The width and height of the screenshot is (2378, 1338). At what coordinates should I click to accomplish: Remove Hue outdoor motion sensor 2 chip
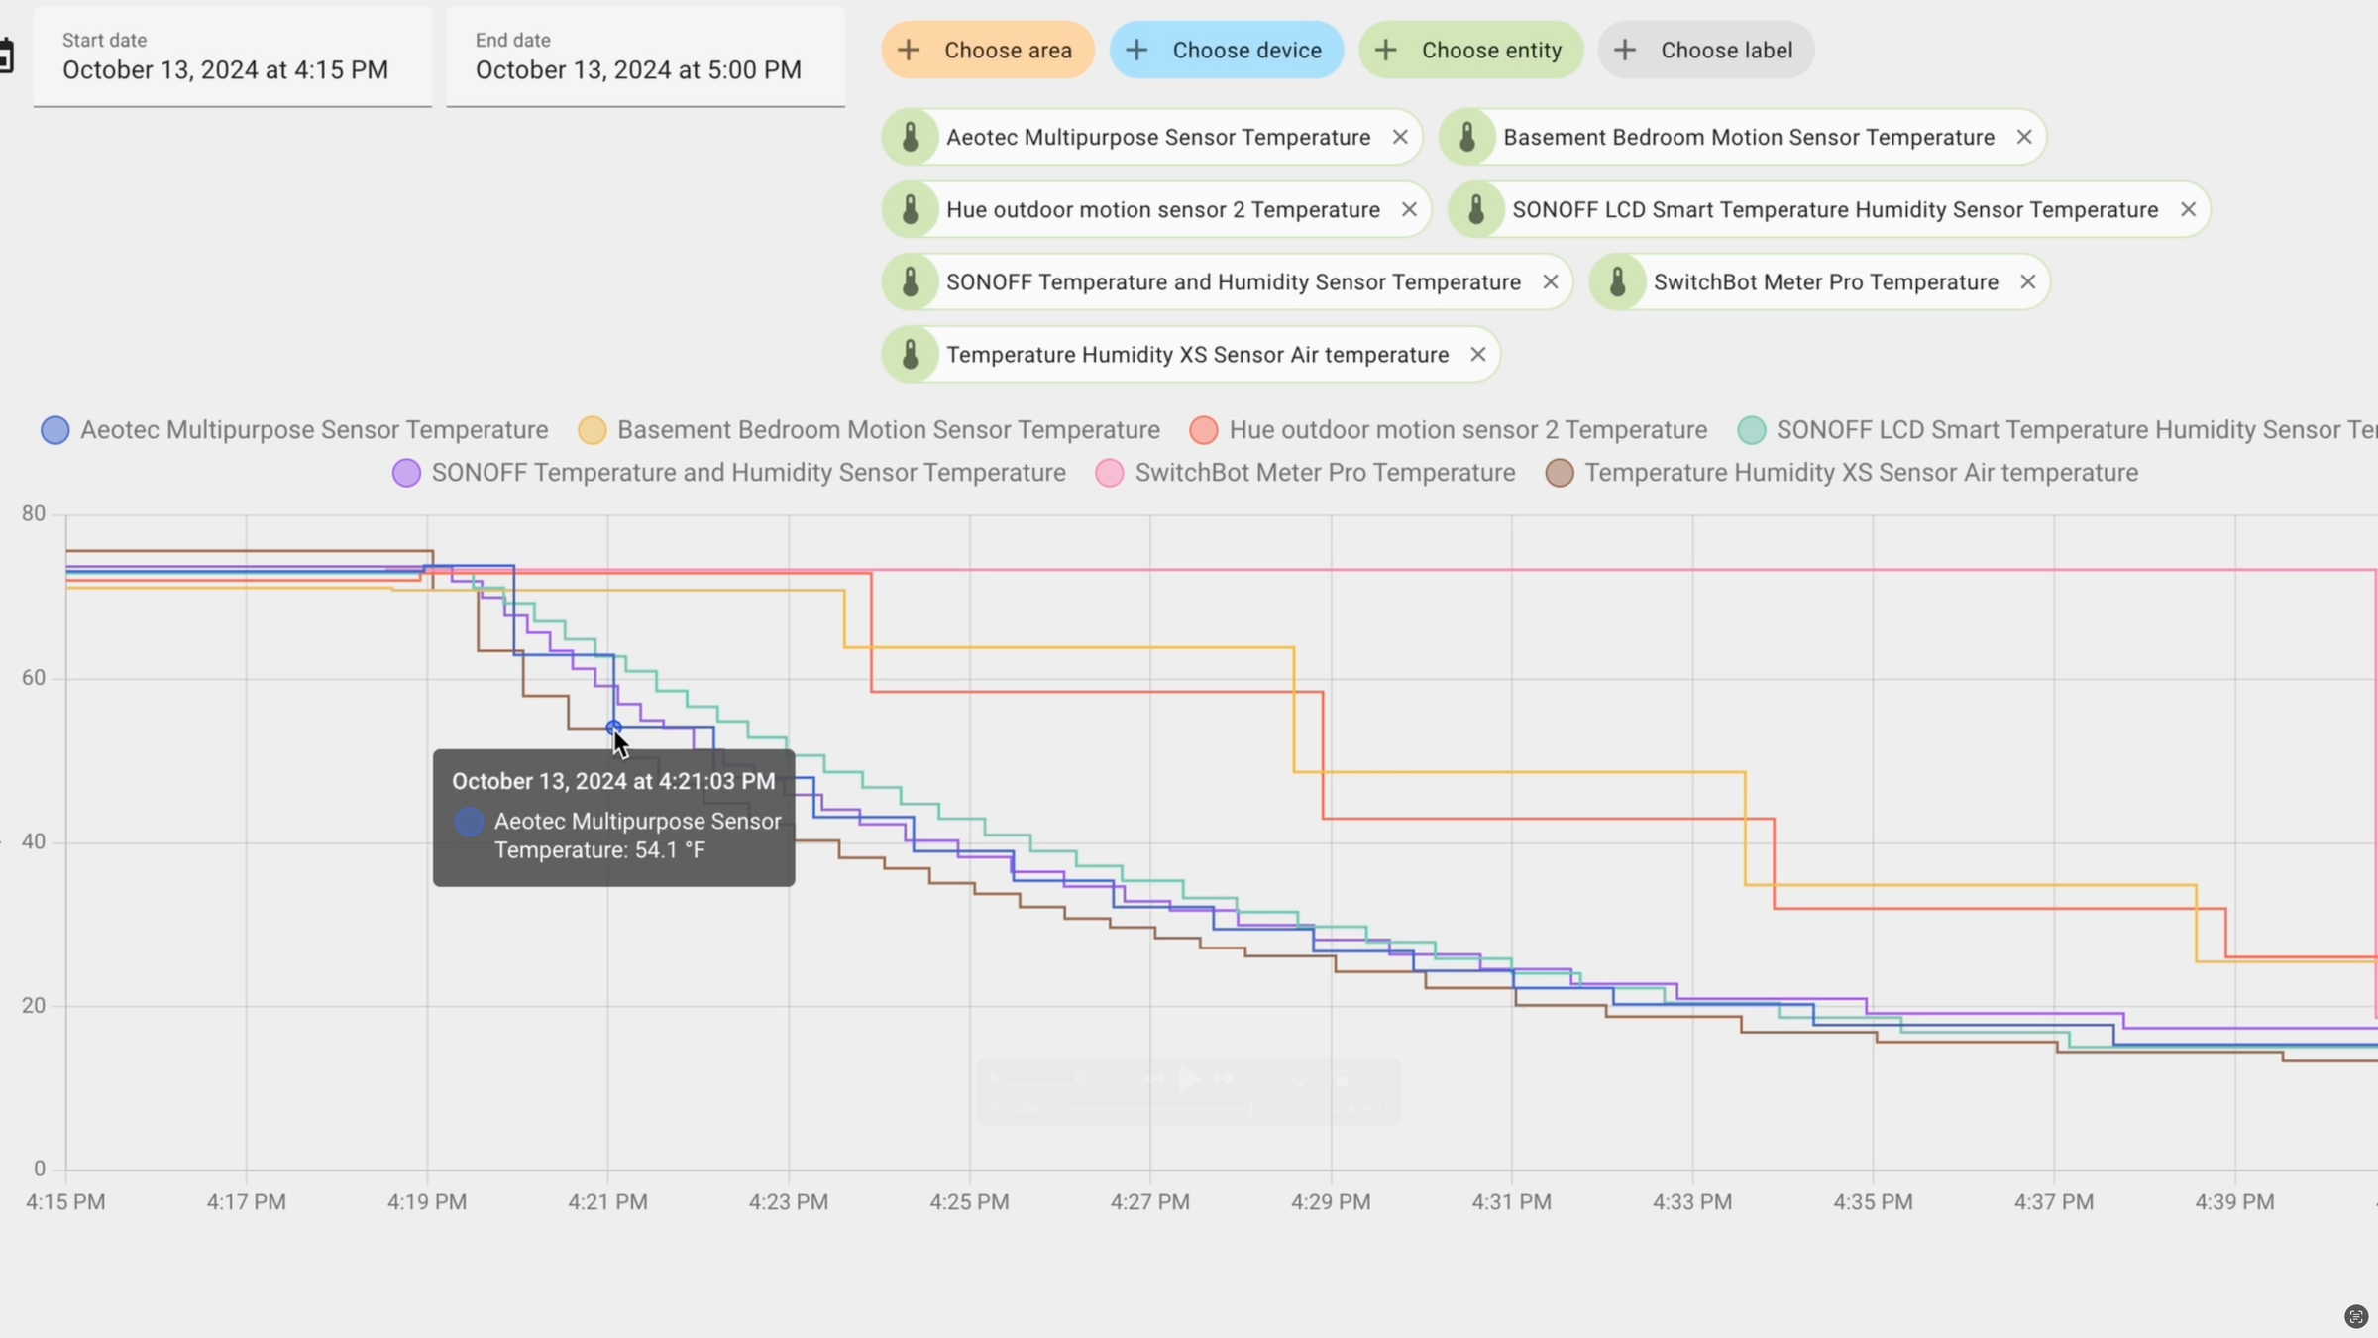pos(1409,209)
